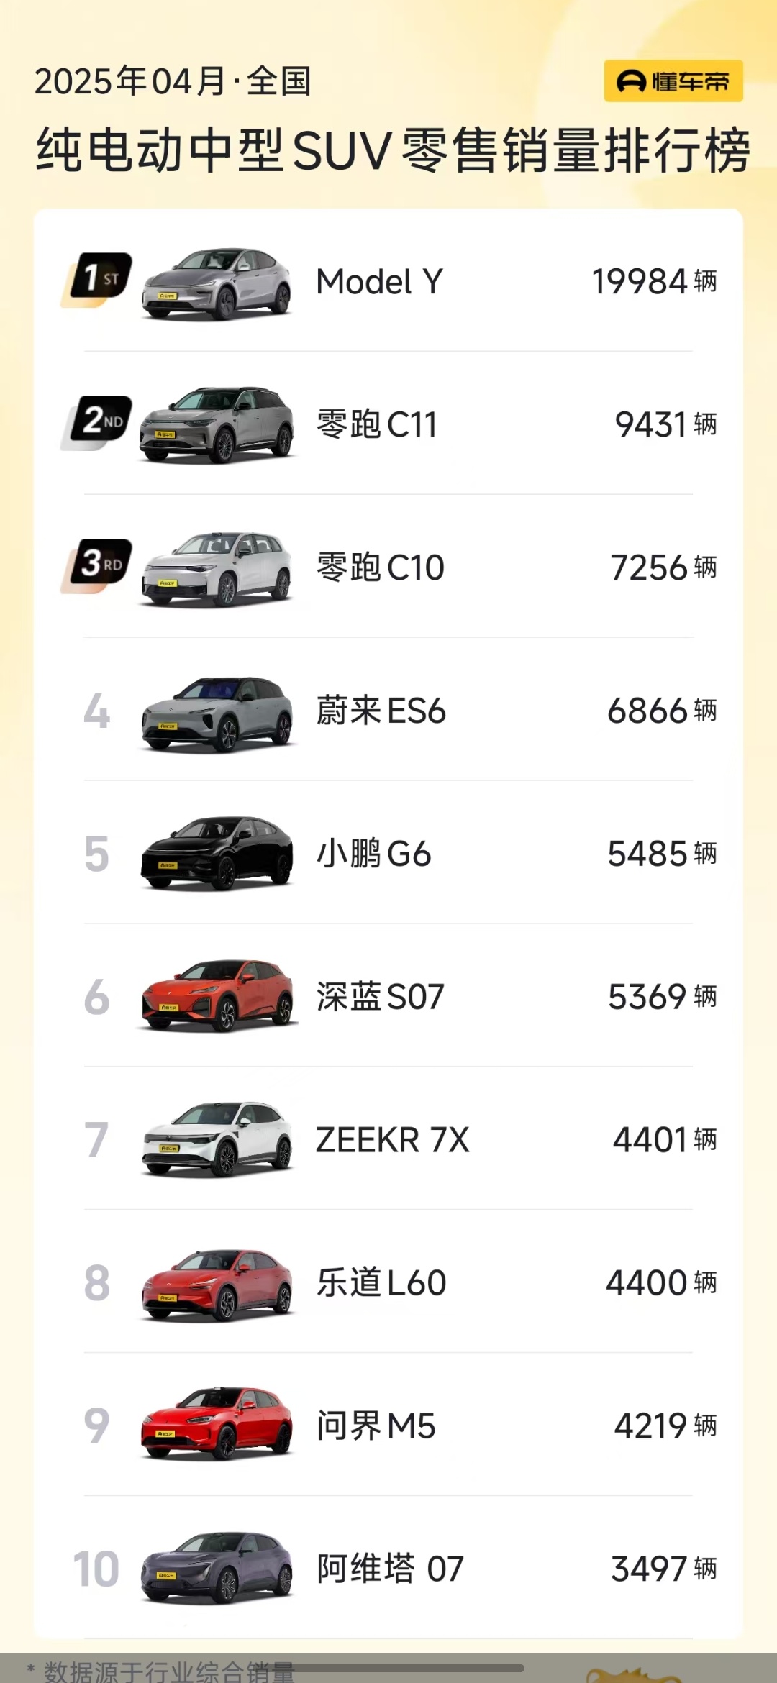Viewport: 777px width, 1683px height.
Task: Open the Model Y name link
Action: pyautogui.click(x=379, y=281)
